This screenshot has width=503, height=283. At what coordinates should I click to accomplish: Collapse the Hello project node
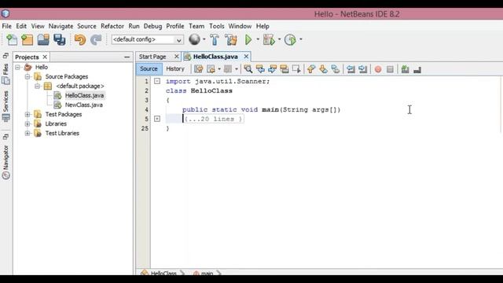[17, 67]
